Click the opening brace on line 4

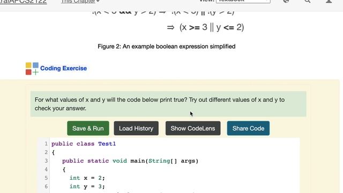click(64, 169)
